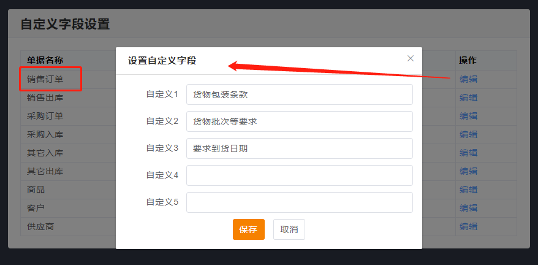Click the 自定义2 input field
The height and width of the screenshot is (265, 538).
point(299,121)
